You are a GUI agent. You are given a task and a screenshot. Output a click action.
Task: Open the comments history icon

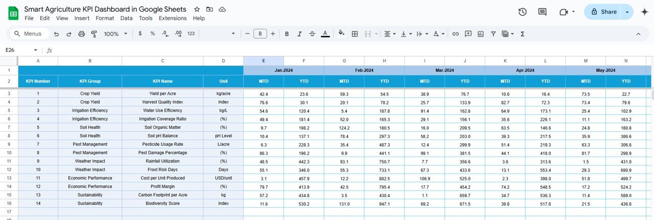point(542,12)
